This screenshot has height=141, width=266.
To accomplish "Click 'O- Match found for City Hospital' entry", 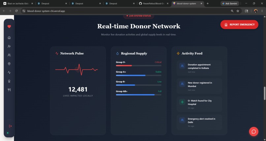I will coord(199,104).
